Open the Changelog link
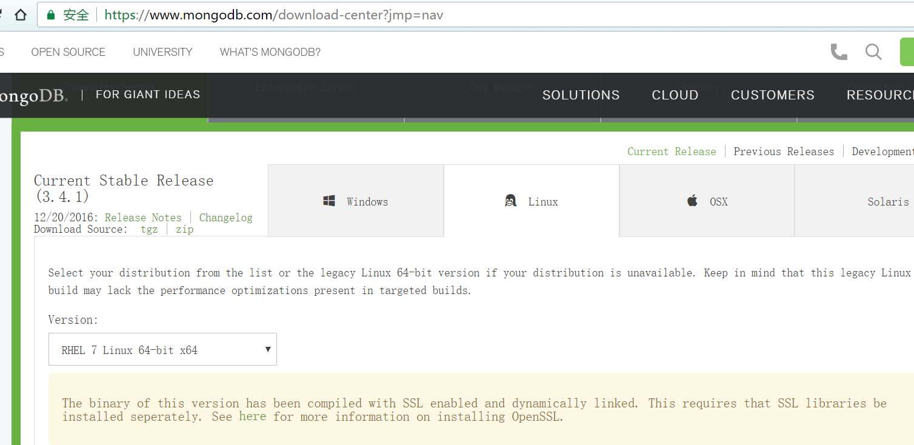The width and height of the screenshot is (914, 445). click(x=225, y=218)
